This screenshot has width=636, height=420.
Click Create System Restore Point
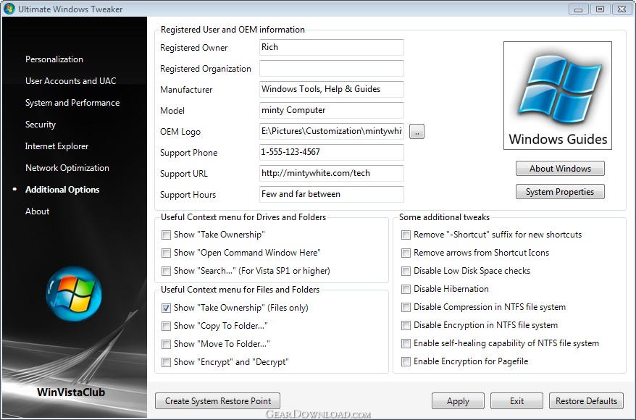coord(218,401)
